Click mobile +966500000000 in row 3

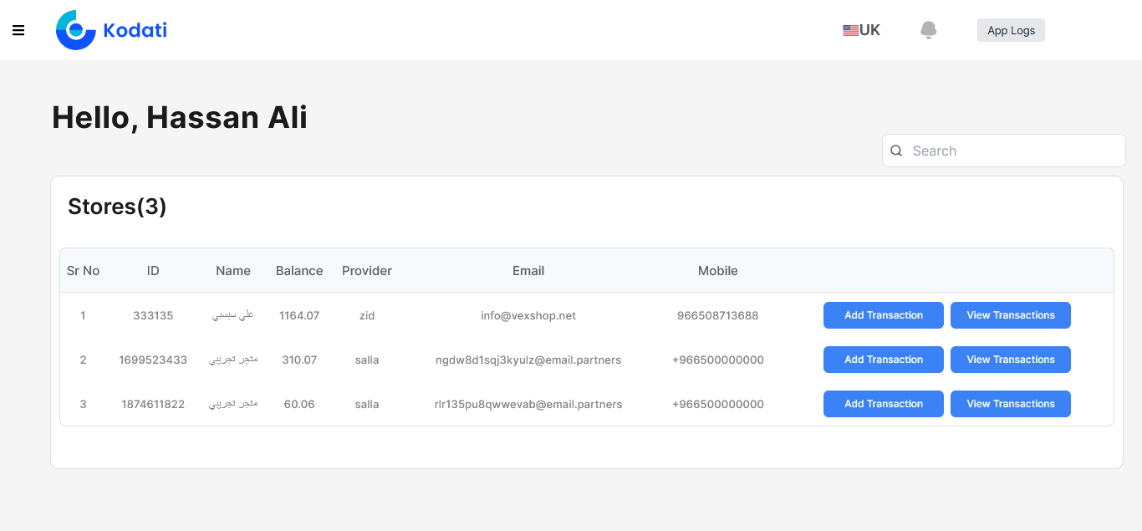tap(718, 404)
